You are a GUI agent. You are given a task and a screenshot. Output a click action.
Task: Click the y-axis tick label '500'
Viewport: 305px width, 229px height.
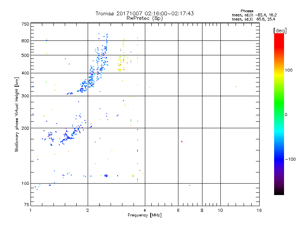point(25,55)
